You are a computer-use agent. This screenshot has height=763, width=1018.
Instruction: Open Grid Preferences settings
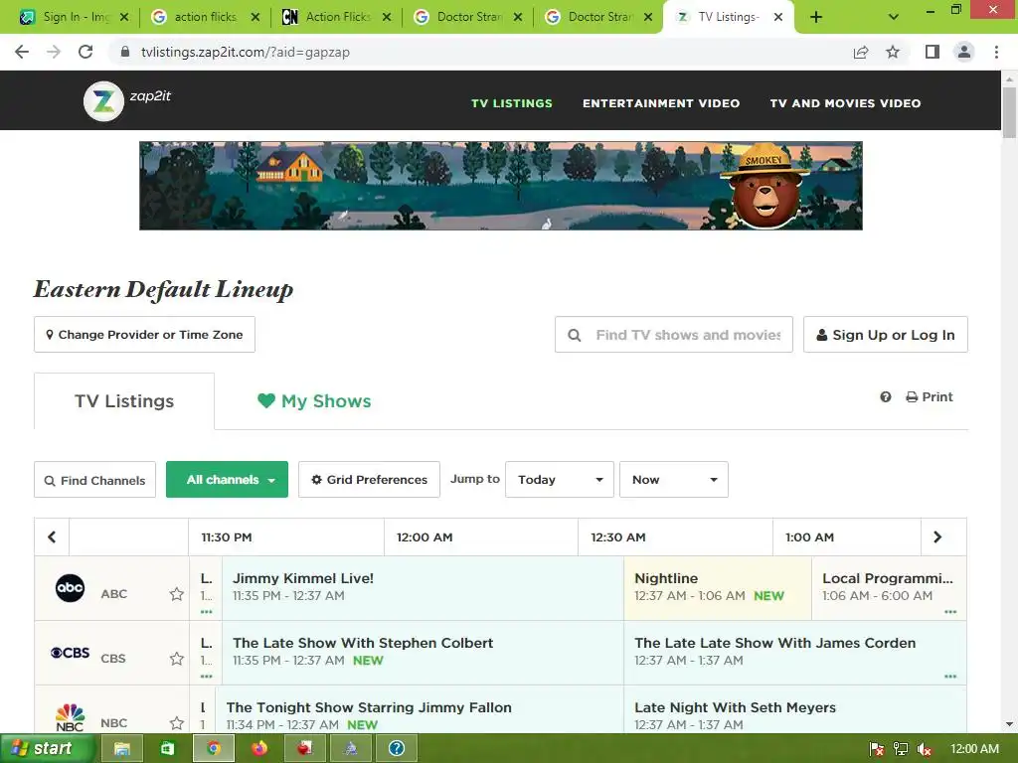(370, 480)
